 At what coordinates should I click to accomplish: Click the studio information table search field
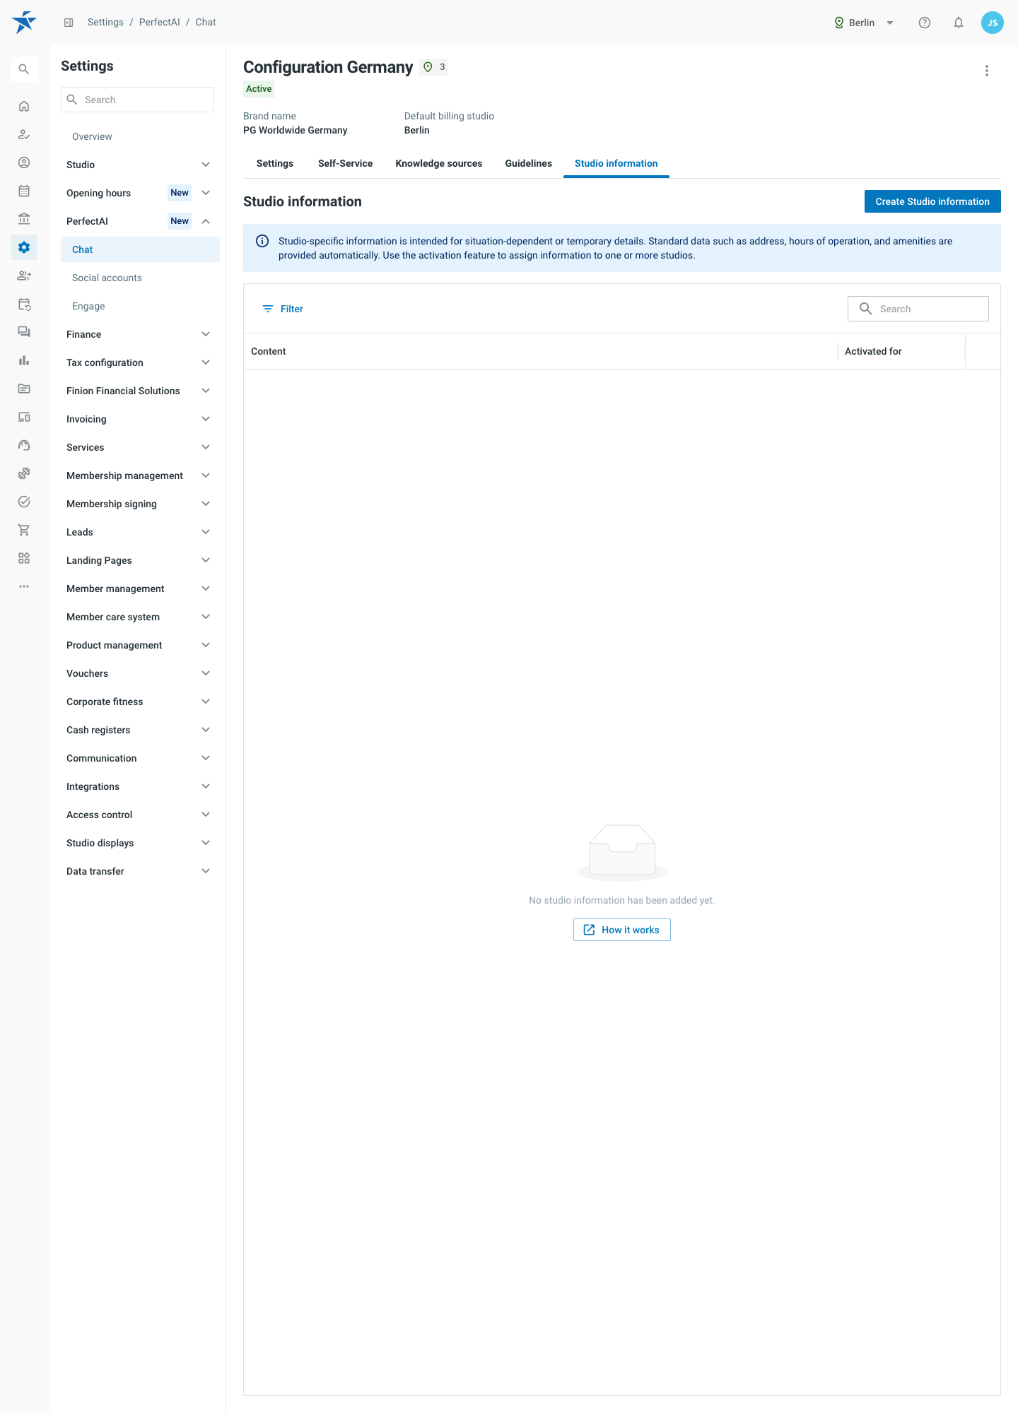click(x=918, y=309)
